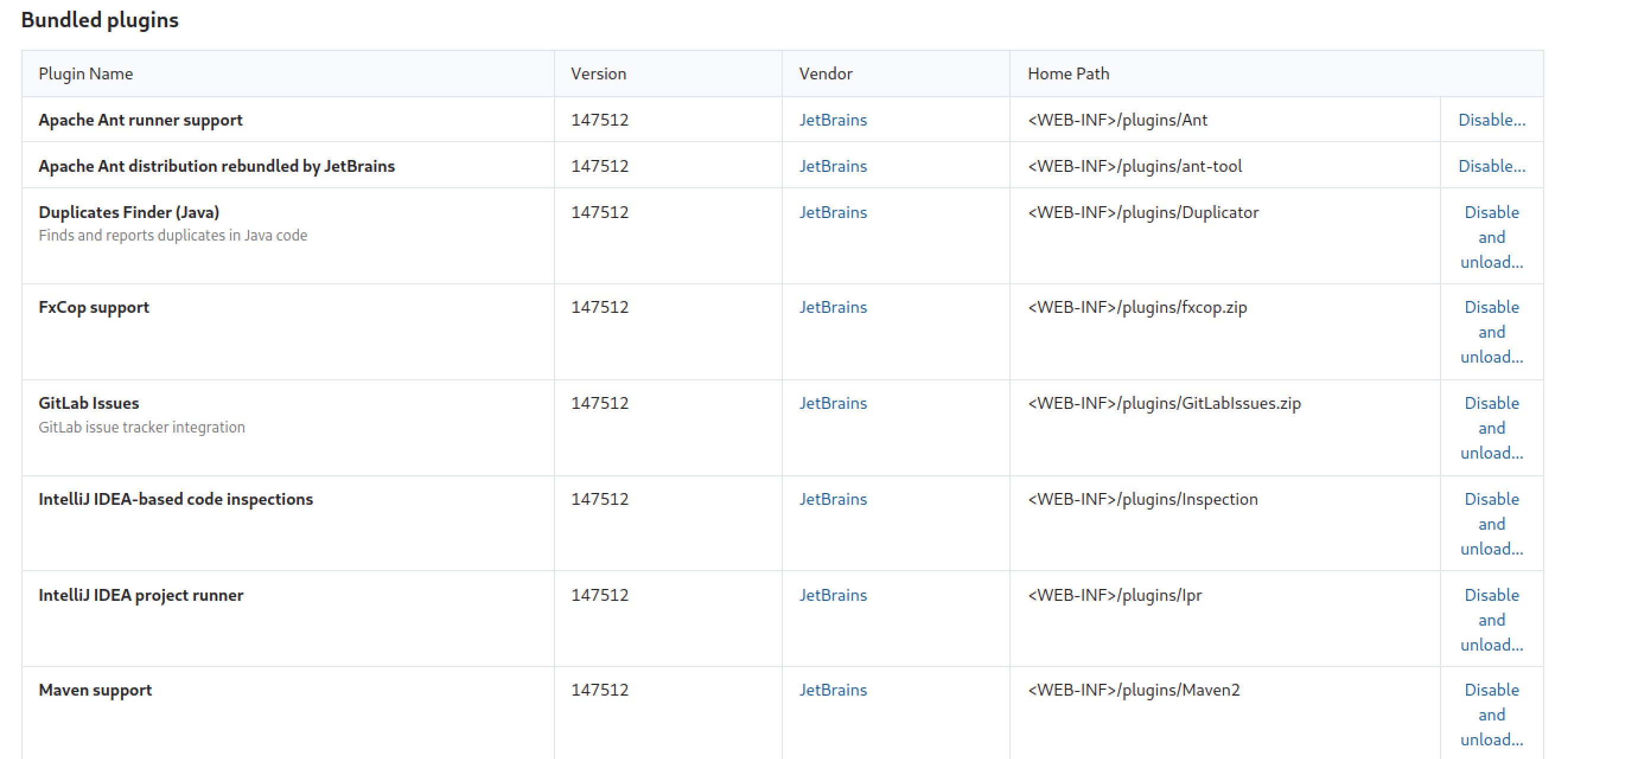This screenshot has height=759, width=1638.
Task: Disable and unload Maven support plugin
Action: (1491, 715)
